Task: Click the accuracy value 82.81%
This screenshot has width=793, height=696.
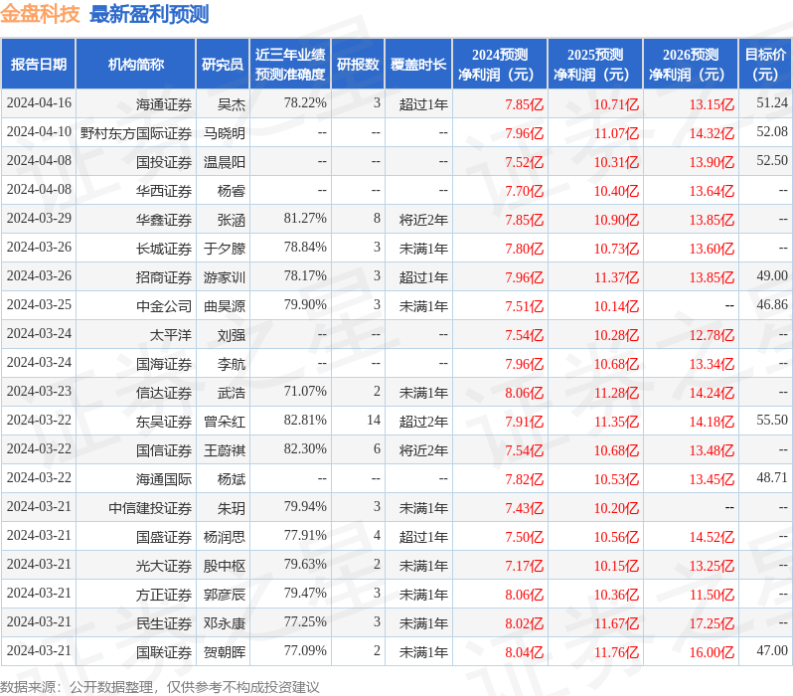Action: coord(305,421)
